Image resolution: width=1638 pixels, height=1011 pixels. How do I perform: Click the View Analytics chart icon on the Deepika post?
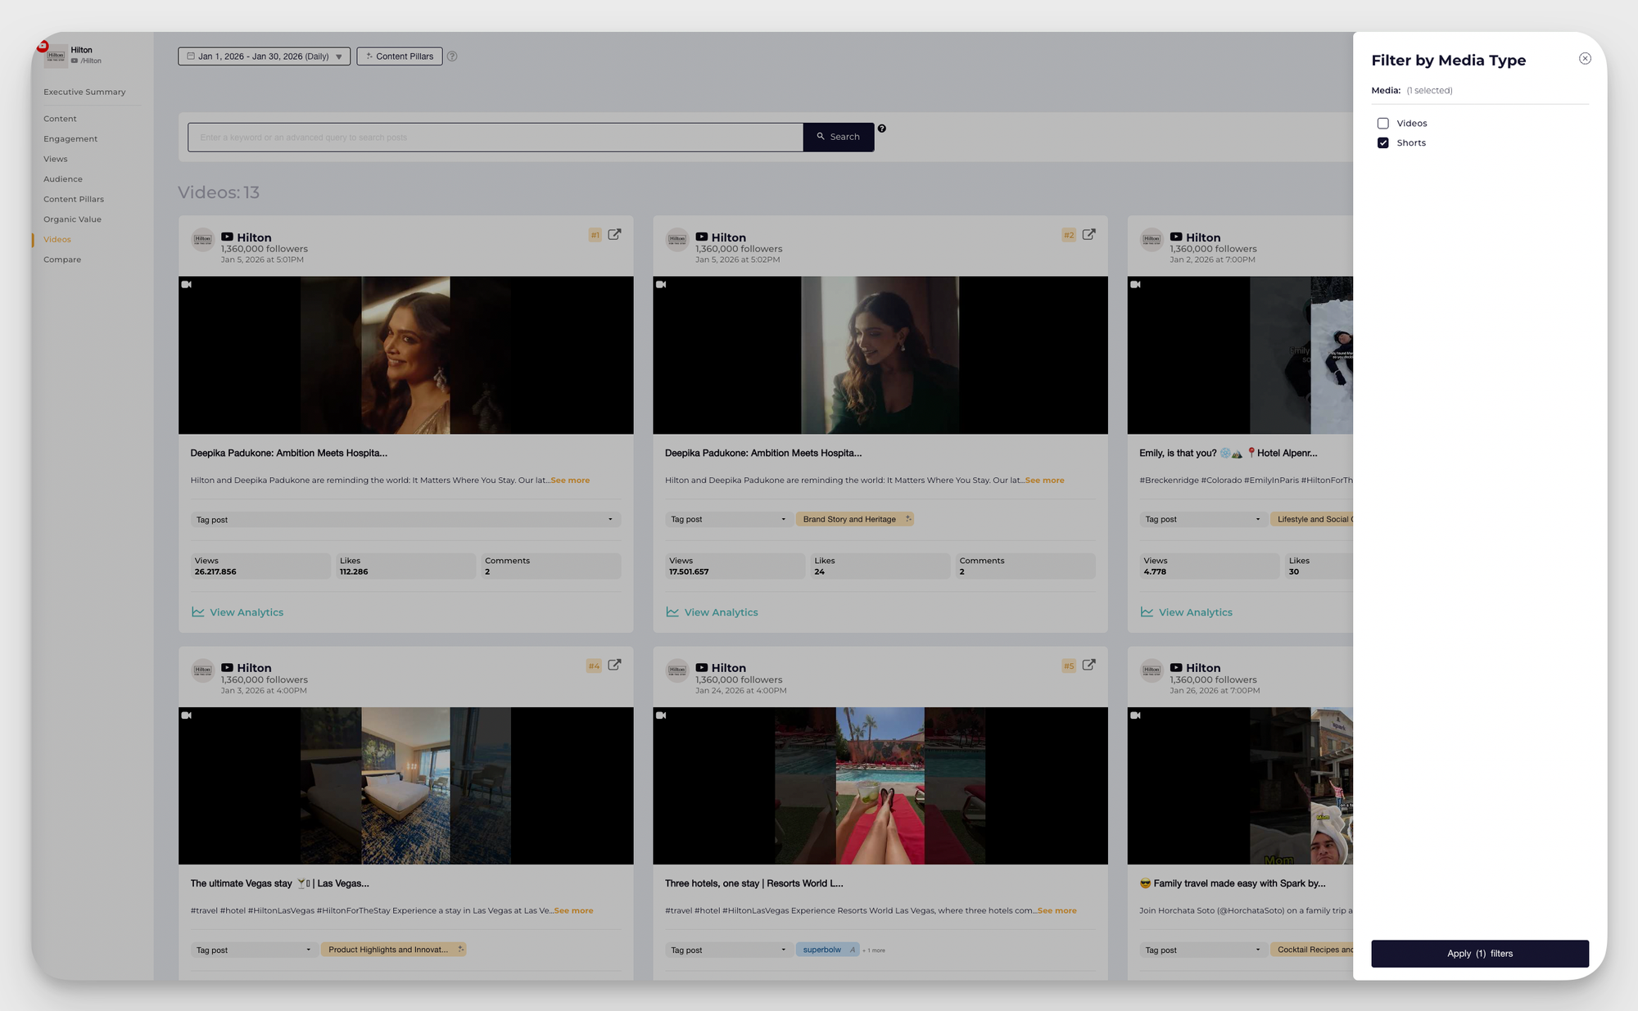tap(197, 612)
